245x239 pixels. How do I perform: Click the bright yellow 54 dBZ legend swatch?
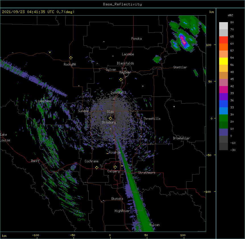coord(223,61)
